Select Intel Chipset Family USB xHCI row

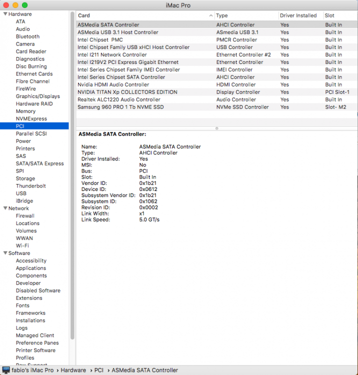(216, 47)
